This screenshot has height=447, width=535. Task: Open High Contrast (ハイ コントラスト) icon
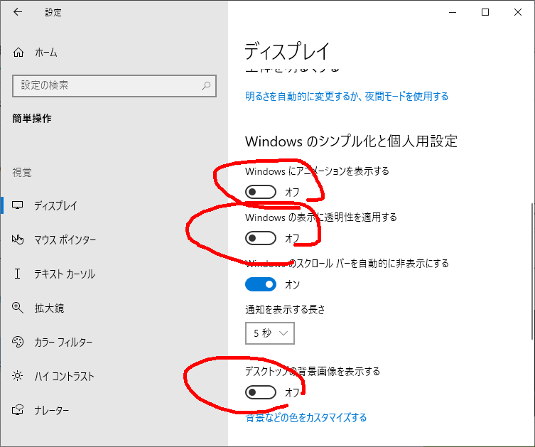(18, 377)
